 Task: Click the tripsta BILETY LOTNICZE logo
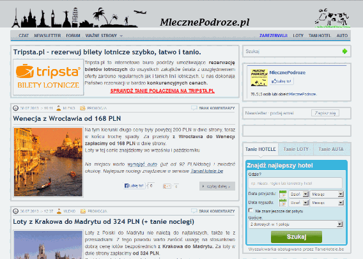point(48,77)
